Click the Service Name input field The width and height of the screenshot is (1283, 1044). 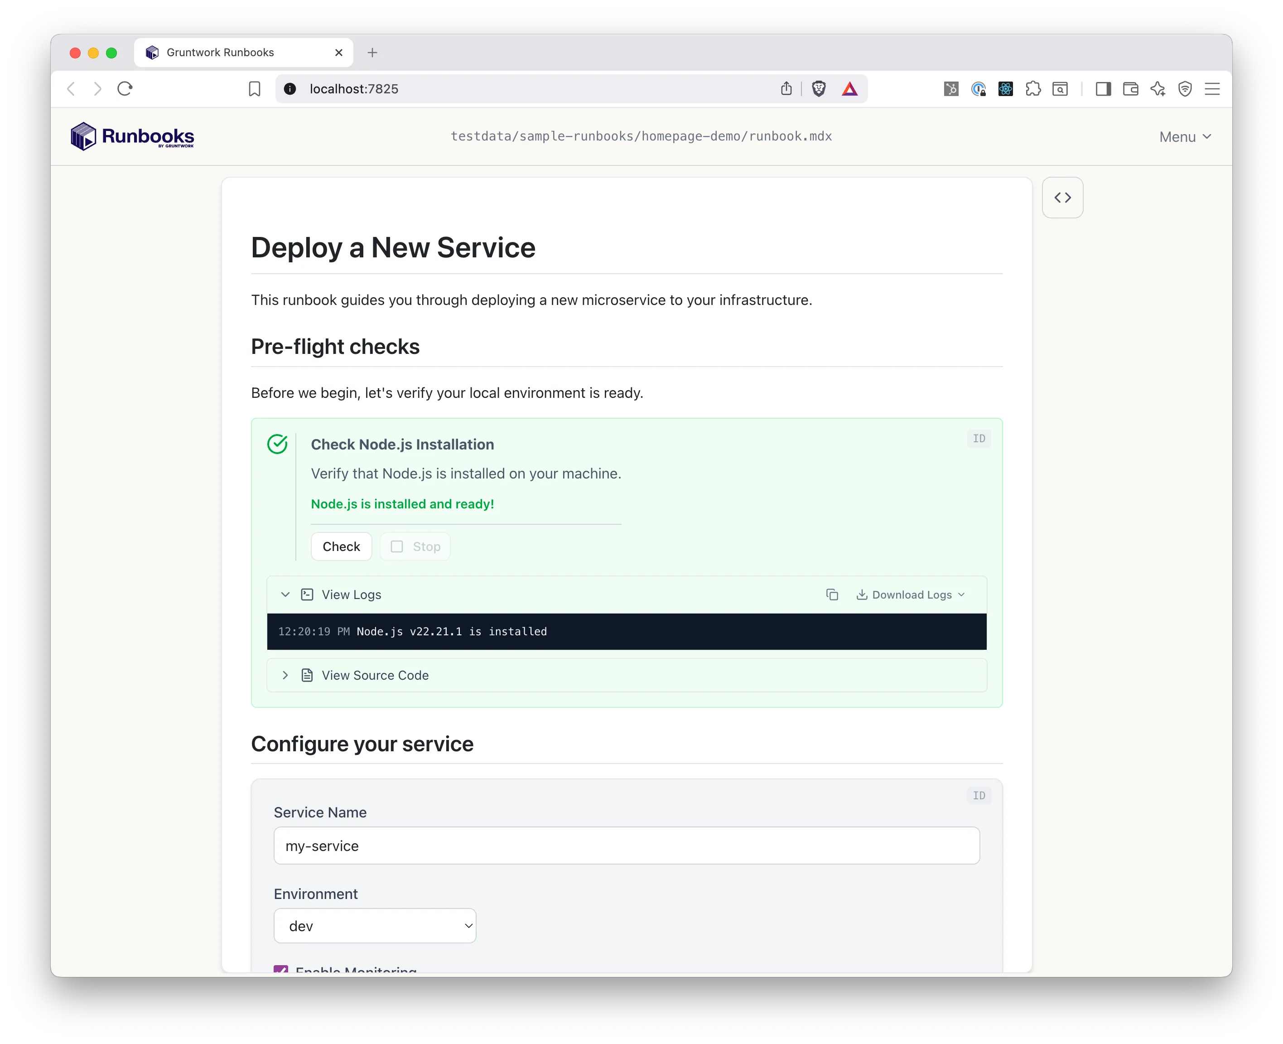tap(626, 846)
